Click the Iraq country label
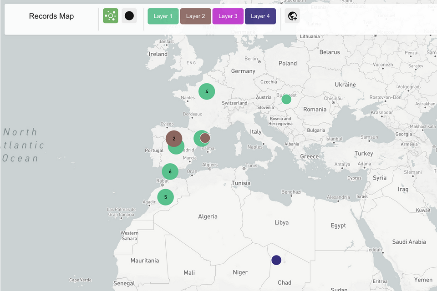This screenshot has height=291, width=437. click(403, 189)
